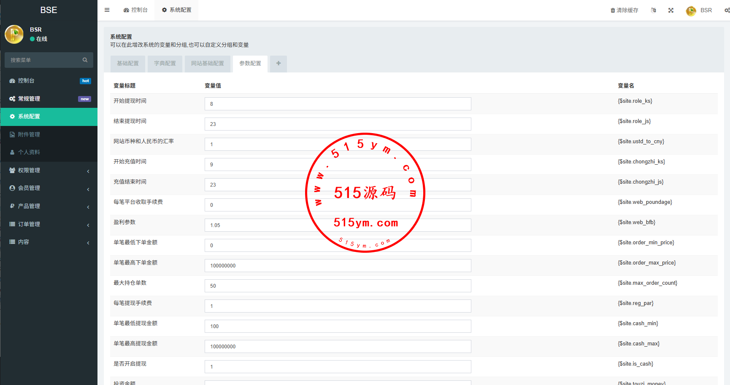
Task: Click the BSR avatar in sidebar
Action: (x=14, y=34)
